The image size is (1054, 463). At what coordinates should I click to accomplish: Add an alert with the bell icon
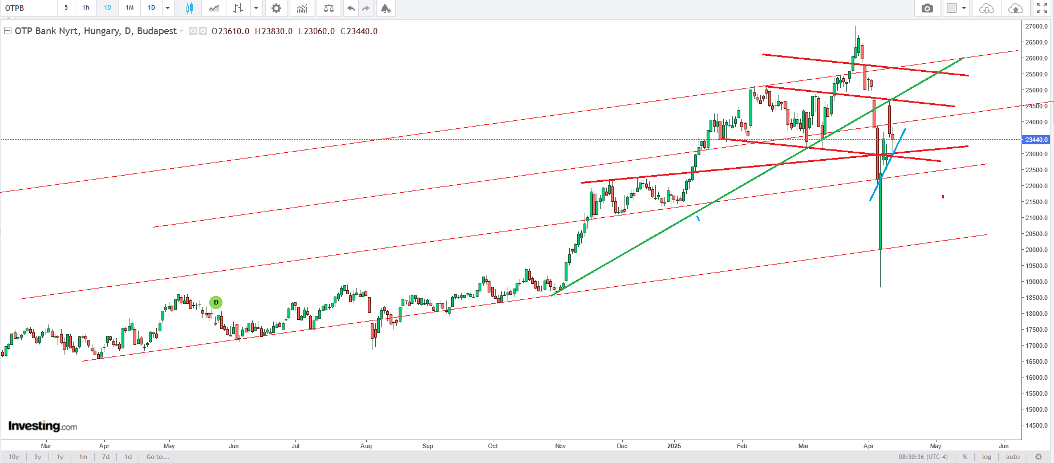(386, 8)
